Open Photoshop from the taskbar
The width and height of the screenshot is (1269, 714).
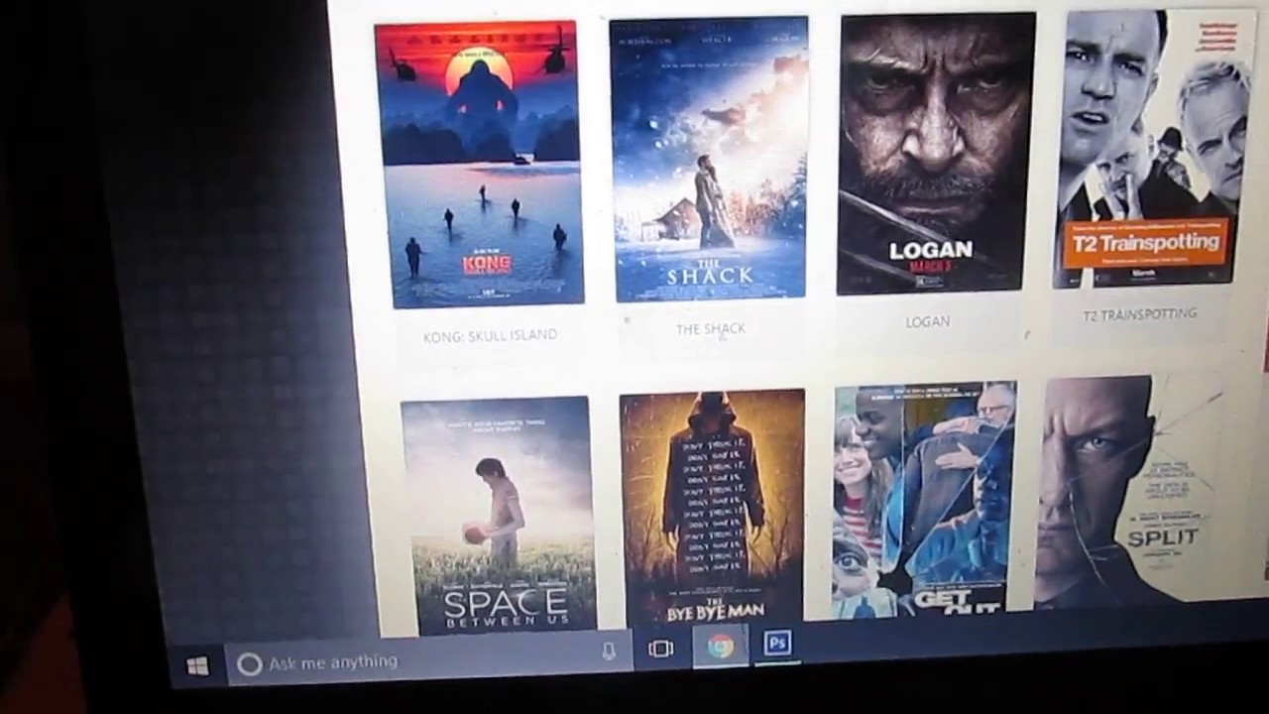pyautogui.click(x=778, y=644)
